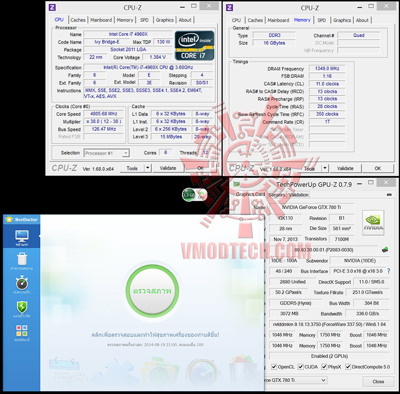Click GPU-Z title bar graphics card icon
Image resolution: width=400 pixels, height=394 pixels.
pos(236,184)
